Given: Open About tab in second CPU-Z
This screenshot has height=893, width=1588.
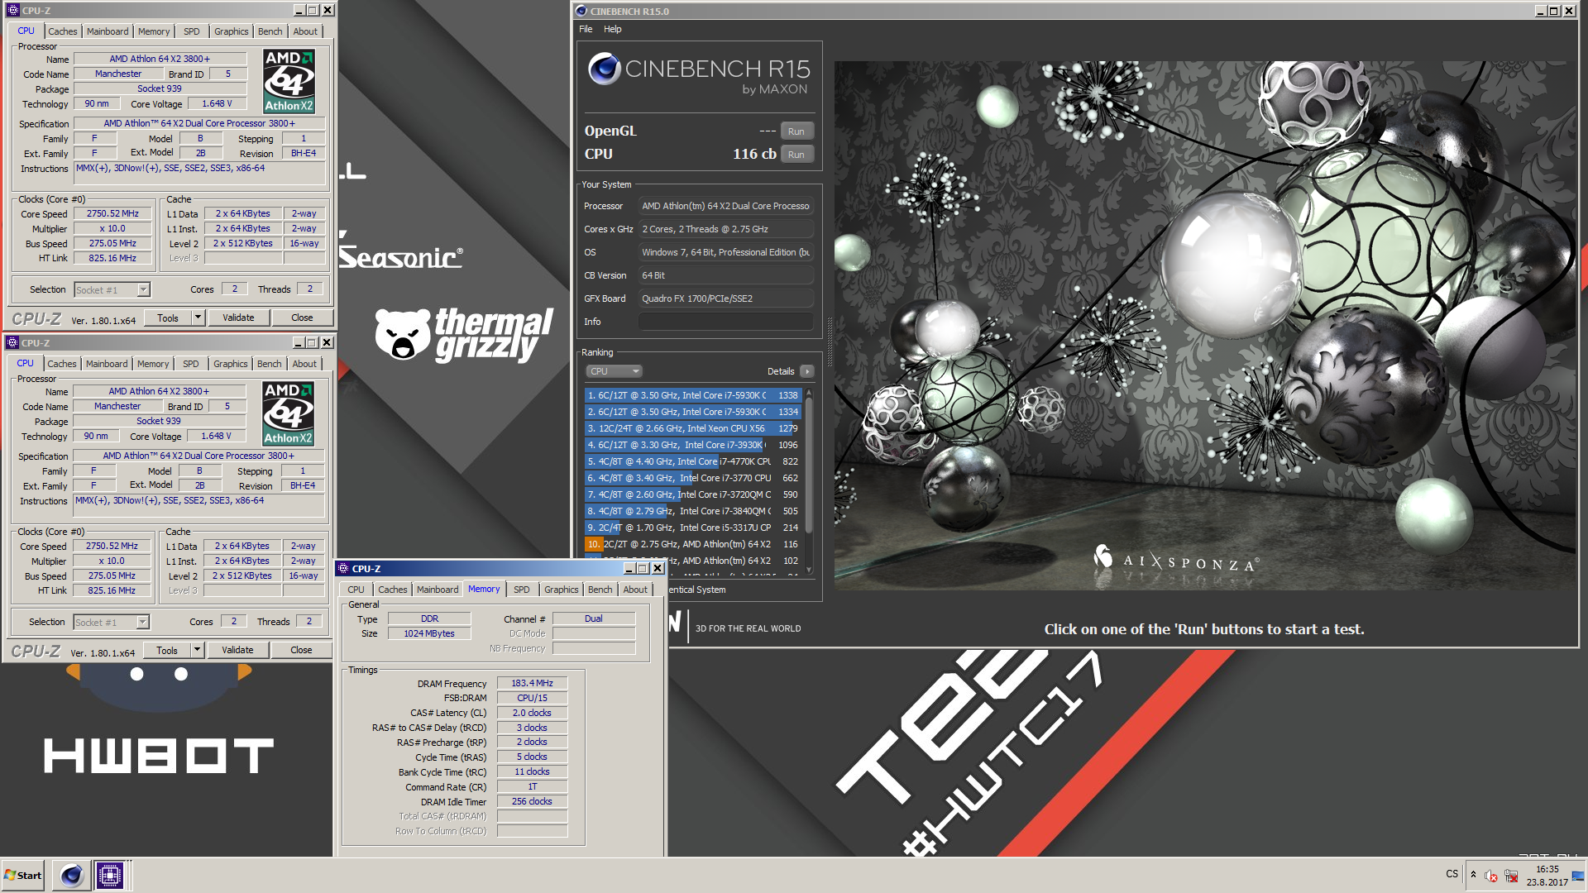Looking at the screenshot, I should point(304,364).
